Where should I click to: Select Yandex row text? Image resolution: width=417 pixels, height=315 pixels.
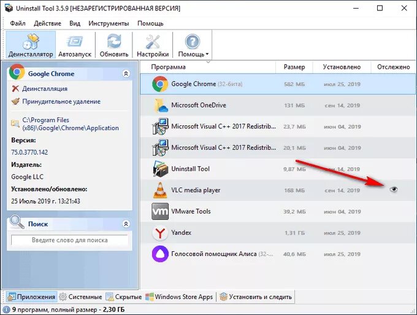(x=181, y=233)
